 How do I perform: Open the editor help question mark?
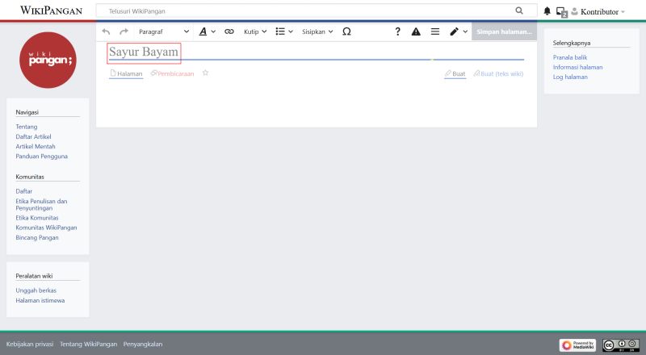(x=397, y=31)
